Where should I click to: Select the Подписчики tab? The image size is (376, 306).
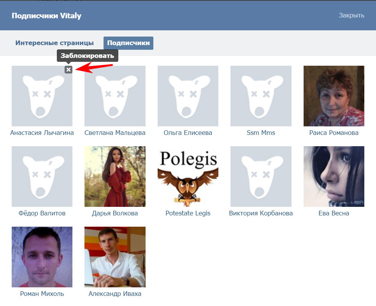pyautogui.click(x=128, y=43)
